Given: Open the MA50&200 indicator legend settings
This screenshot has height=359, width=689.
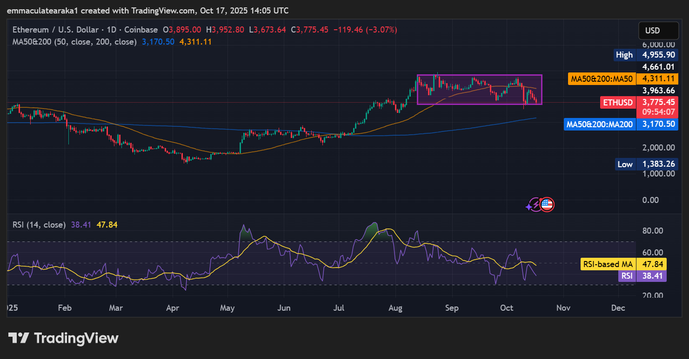Looking at the screenshot, I should 74,42.
